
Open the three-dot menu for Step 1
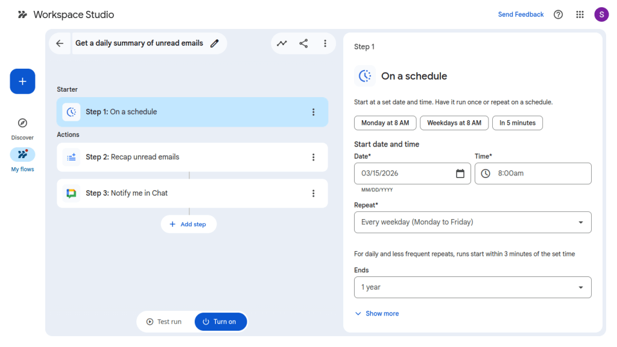313,112
